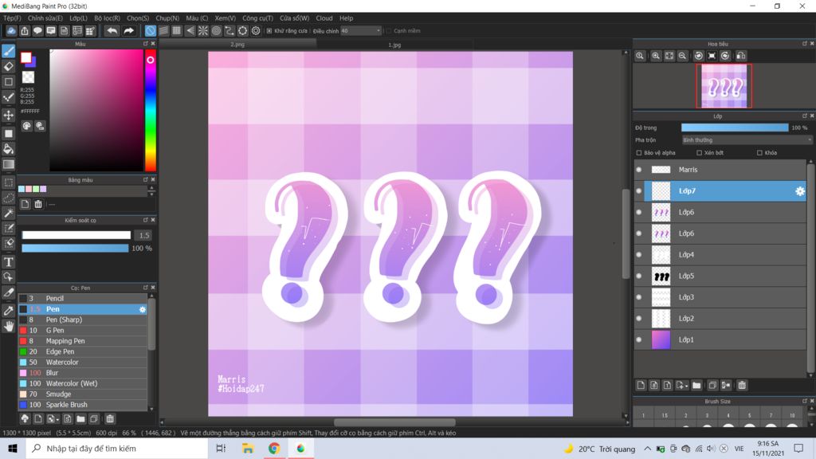
Task: Toggle the Khử răng cưa anti-aliasing checkbox
Action: pos(269,31)
